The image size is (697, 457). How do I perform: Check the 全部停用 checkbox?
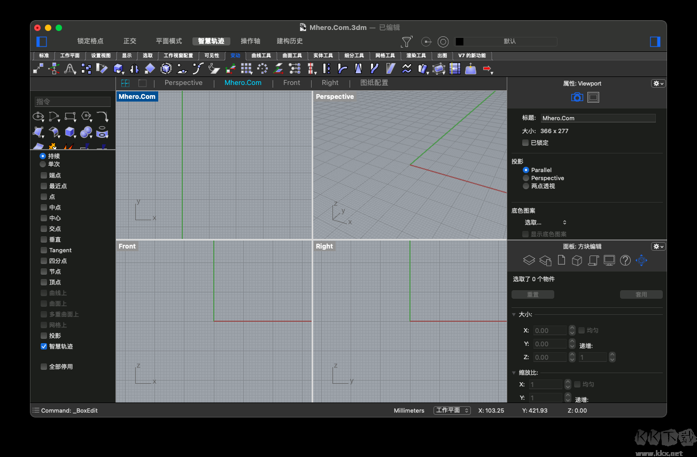(x=44, y=367)
